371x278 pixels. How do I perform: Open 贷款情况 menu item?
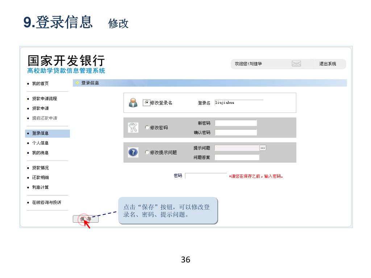40,168
